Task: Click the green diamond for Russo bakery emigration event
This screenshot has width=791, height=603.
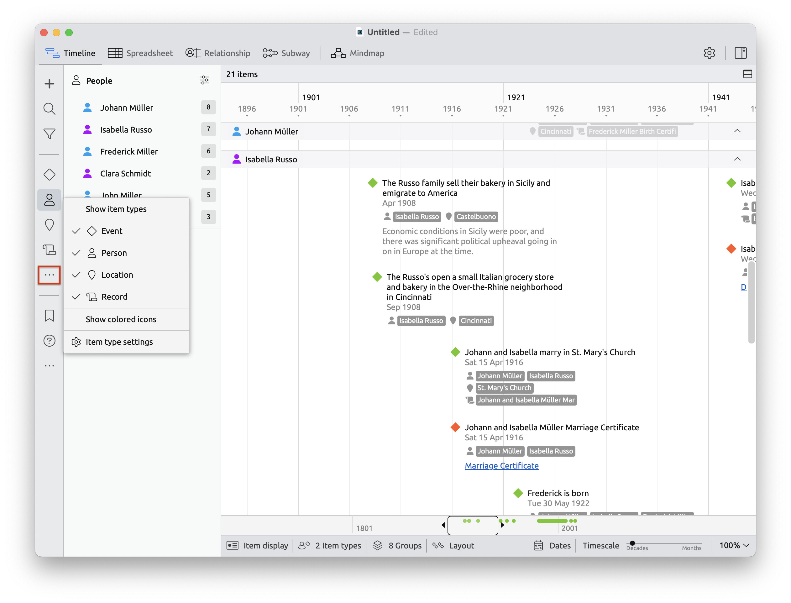Action: 373,183
